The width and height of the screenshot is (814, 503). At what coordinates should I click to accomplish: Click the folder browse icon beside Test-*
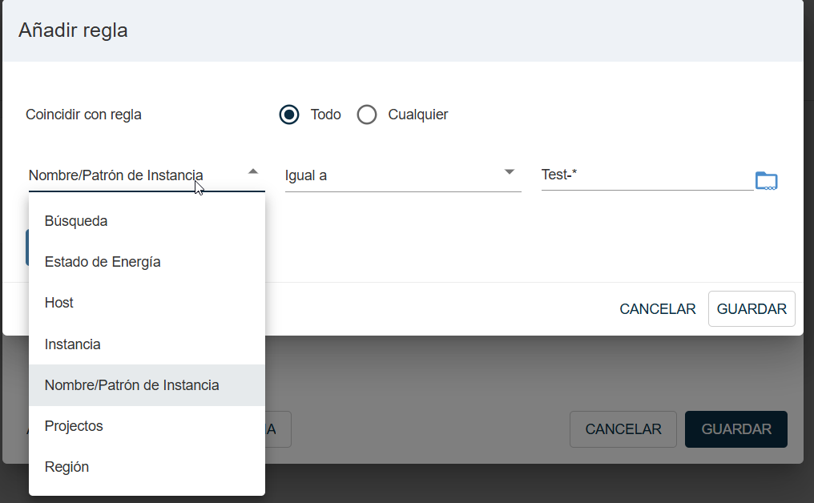click(x=766, y=181)
